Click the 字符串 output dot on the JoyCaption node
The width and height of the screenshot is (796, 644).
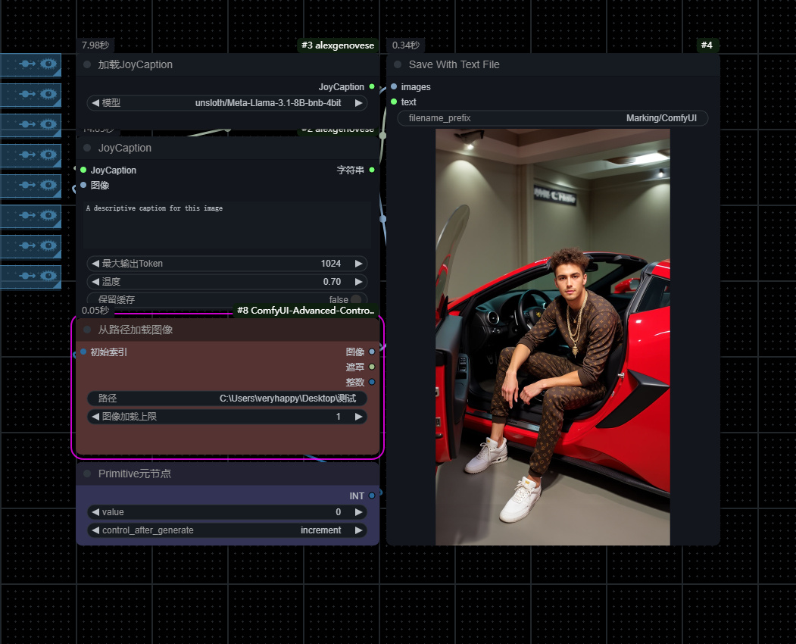(x=370, y=170)
